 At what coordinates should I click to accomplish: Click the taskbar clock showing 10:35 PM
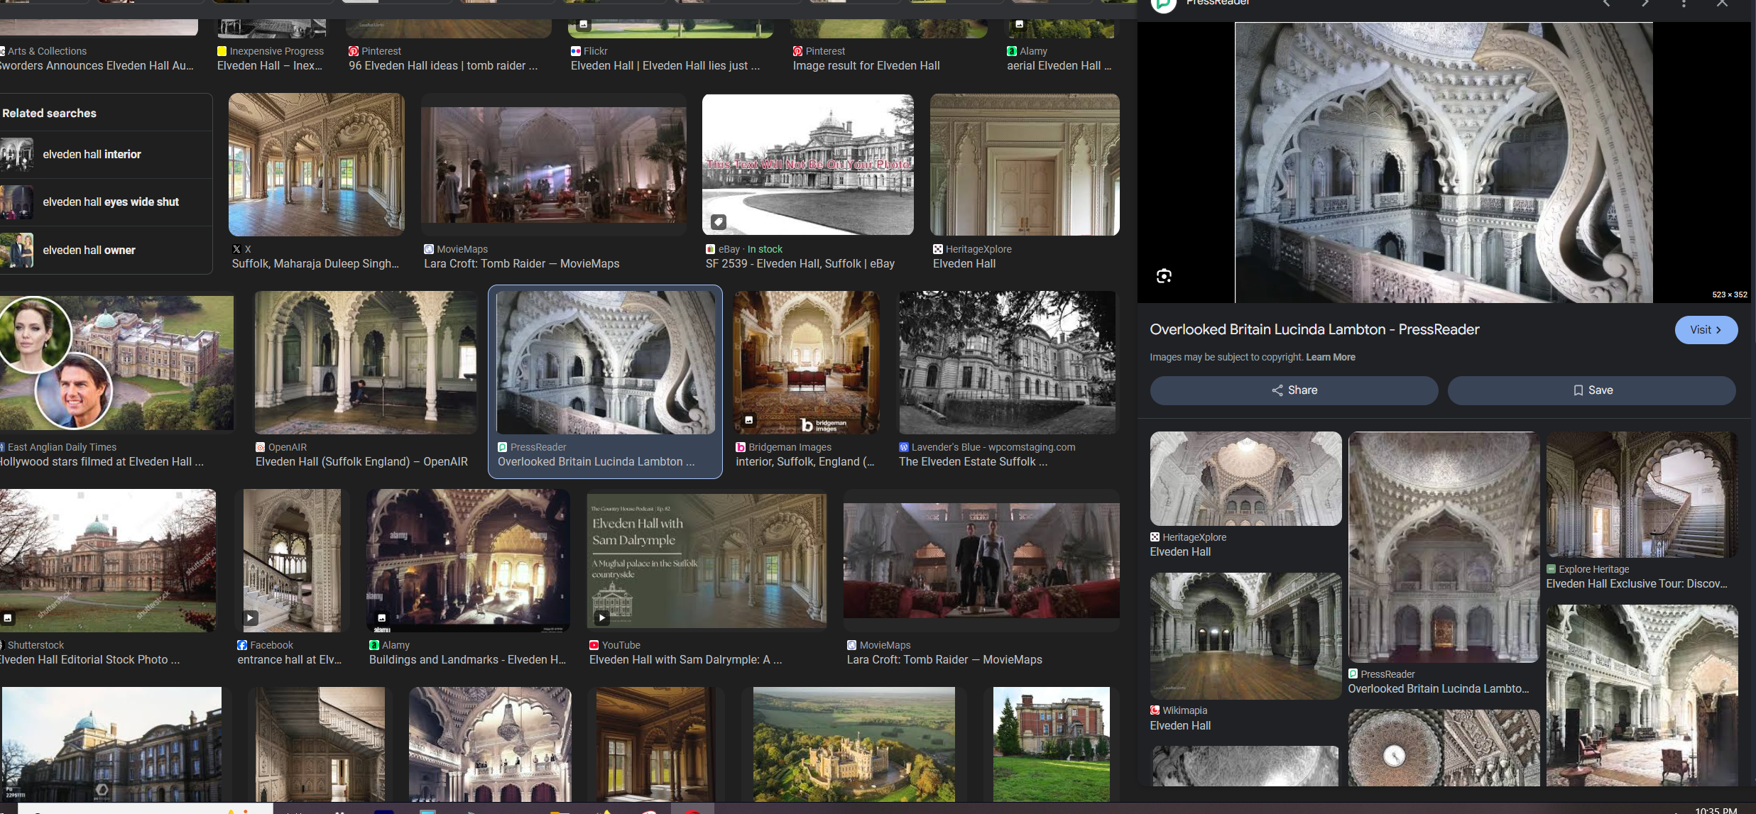1716,810
